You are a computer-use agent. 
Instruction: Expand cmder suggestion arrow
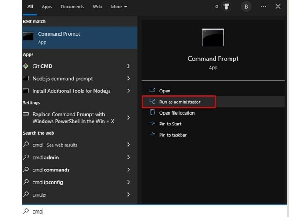pyautogui.click(x=129, y=194)
